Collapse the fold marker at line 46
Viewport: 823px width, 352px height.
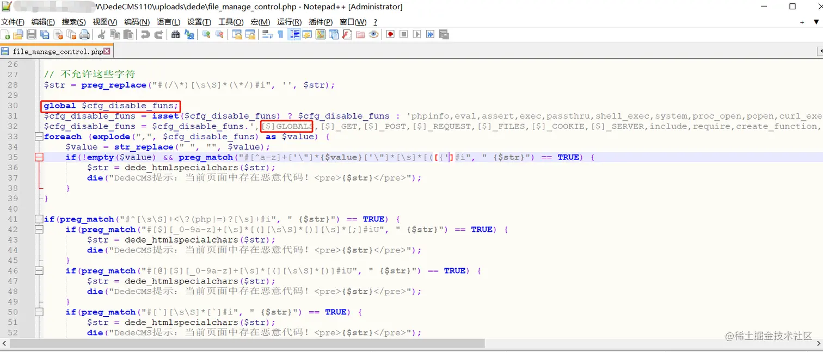[39, 271]
